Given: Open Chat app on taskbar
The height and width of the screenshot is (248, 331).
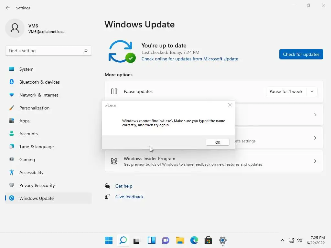Looking at the screenshot, I should tap(166, 240).
